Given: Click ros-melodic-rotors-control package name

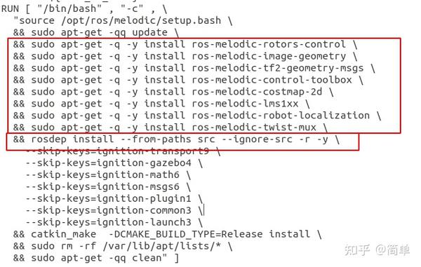Looking at the screenshot, I should pos(269,44).
